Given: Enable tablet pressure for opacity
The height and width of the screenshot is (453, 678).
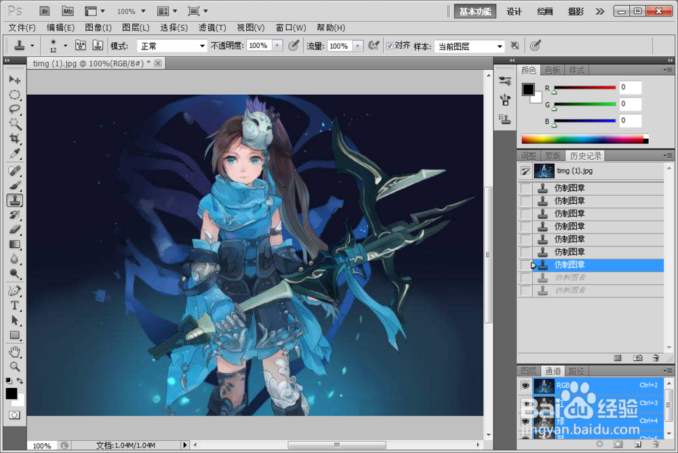Looking at the screenshot, I should point(294,45).
